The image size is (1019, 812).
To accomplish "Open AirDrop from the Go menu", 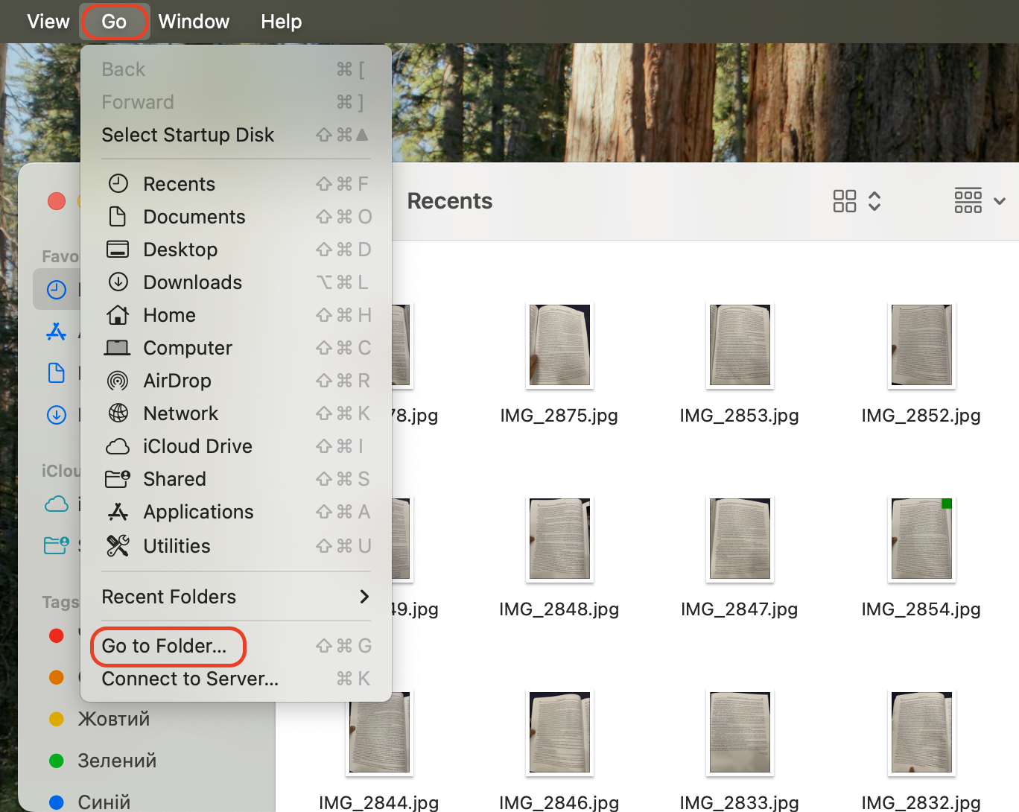I will pyautogui.click(x=177, y=381).
